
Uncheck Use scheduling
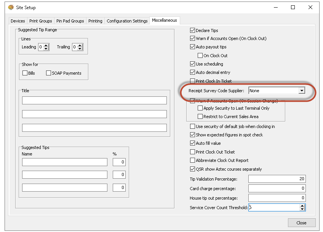[192, 64]
